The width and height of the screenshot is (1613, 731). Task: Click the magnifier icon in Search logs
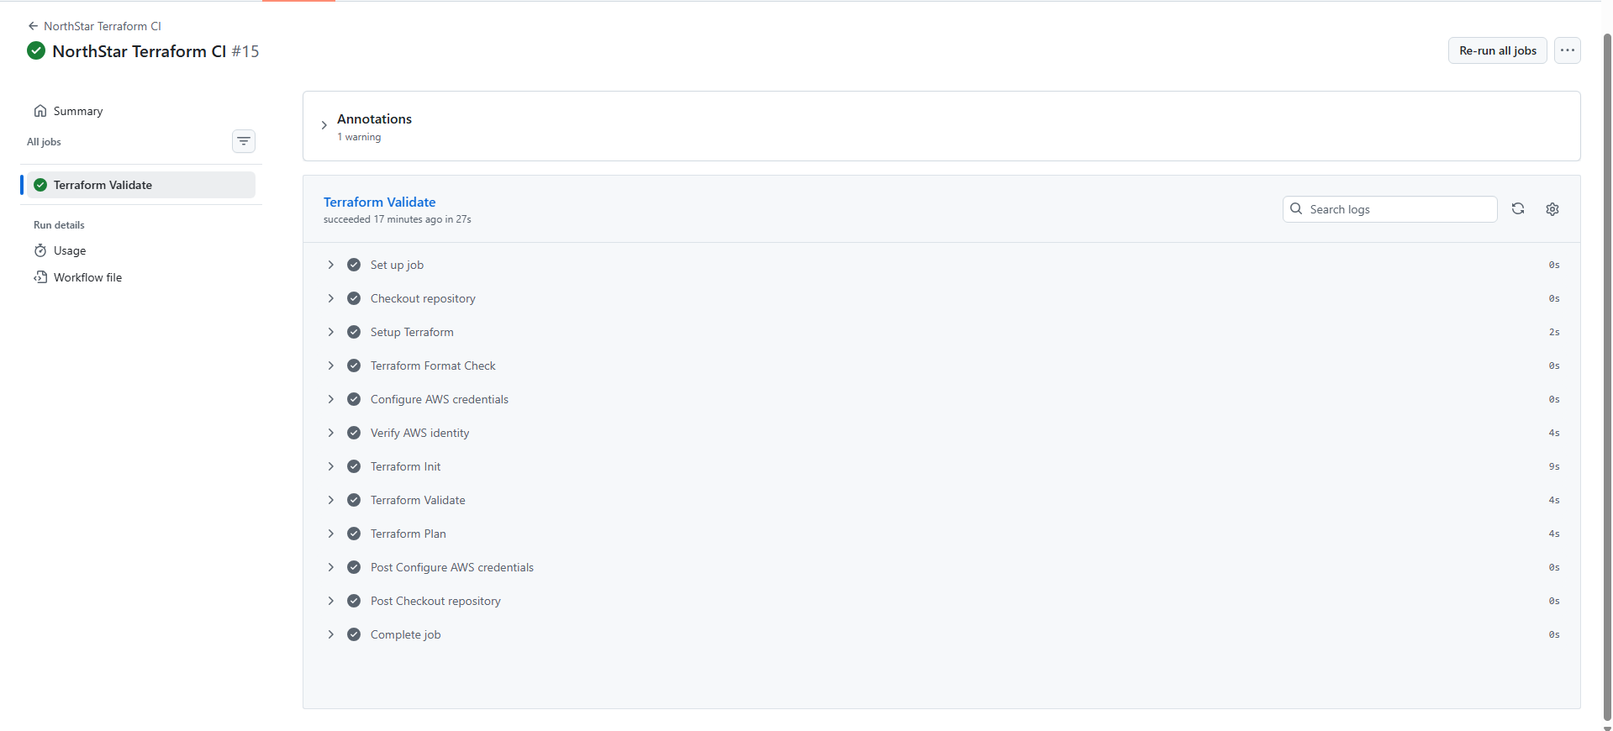(x=1296, y=208)
